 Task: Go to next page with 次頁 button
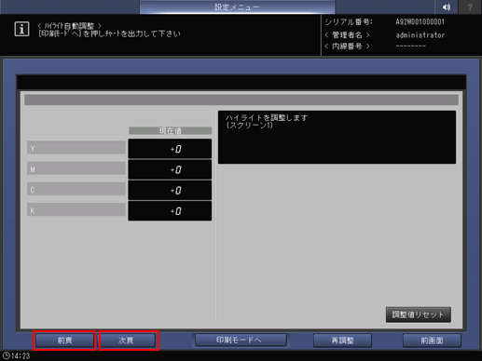[126, 341]
